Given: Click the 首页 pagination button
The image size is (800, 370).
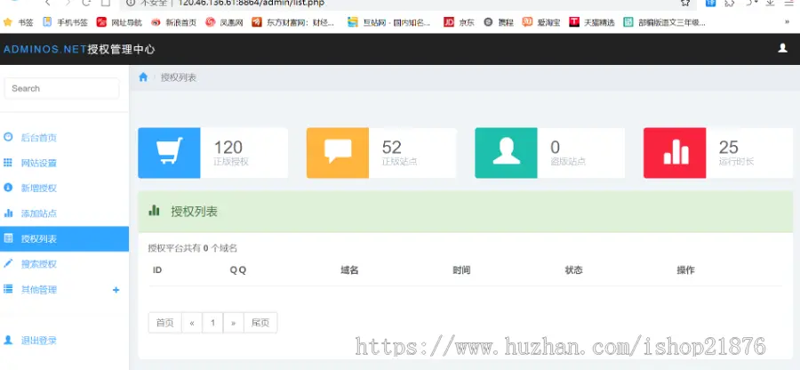Looking at the screenshot, I should [x=164, y=323].
